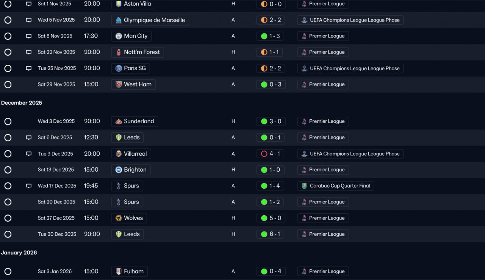Open the Leeds 6-1 scoreline on 30 Dec
Screen dimensions: 485x280
click(x=271, y=234)
